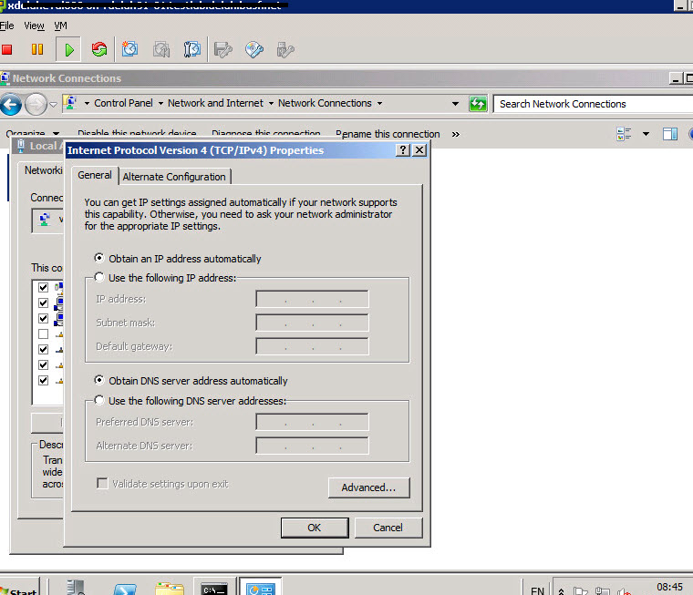Switch to the command prompt taskbar item
The image size is (693, 595).
tap(214, 589)
